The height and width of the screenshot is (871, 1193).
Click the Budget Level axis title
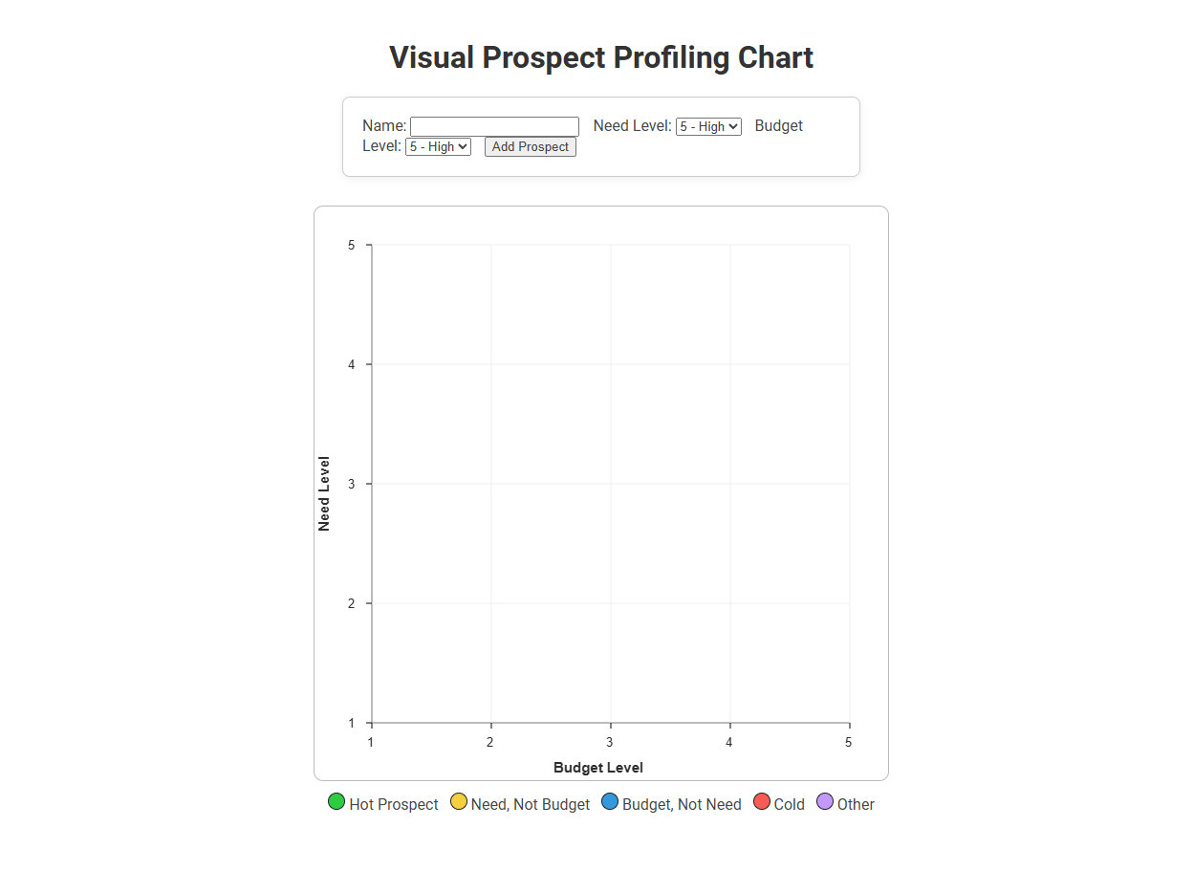(x=597, y=768)
